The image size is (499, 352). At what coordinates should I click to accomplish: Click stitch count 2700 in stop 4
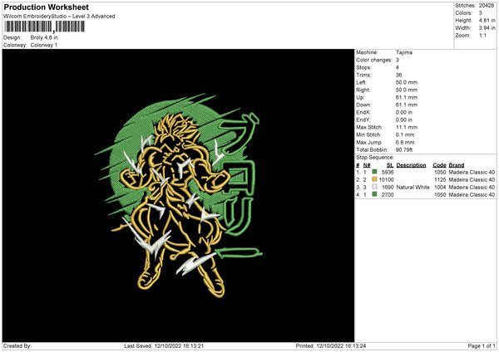388,195
